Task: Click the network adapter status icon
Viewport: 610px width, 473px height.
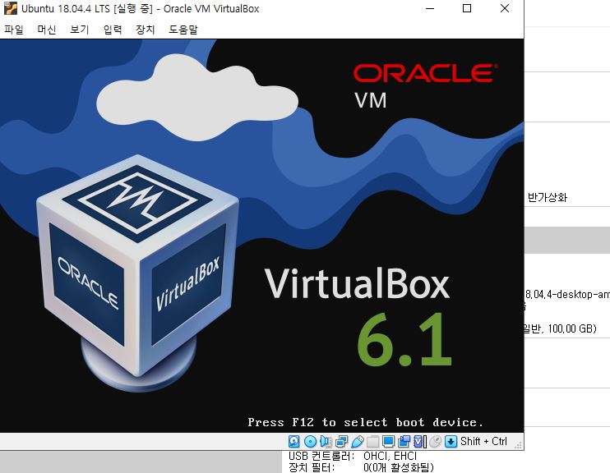Action: coord(341,442)
